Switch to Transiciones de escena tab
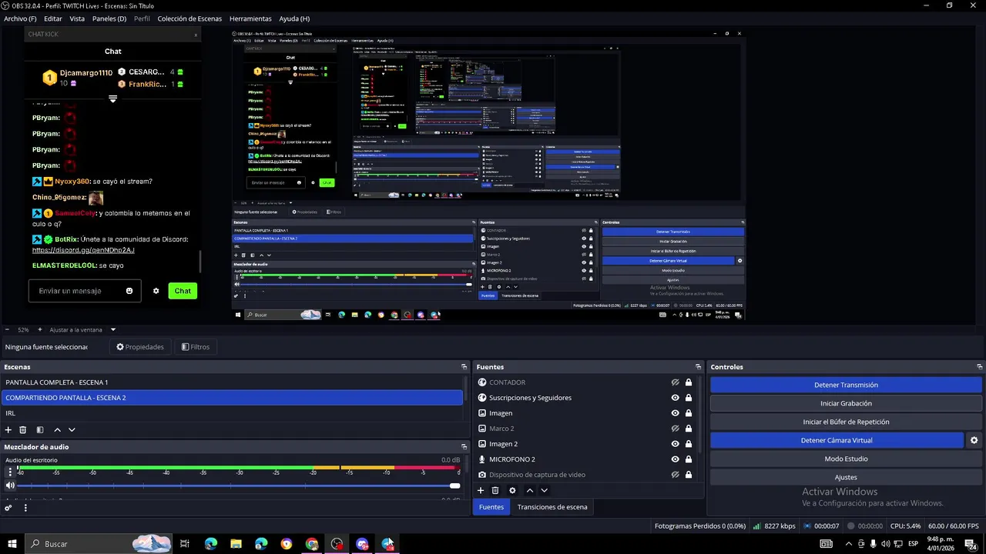The image size is (986, 554). tap(552, 507)
